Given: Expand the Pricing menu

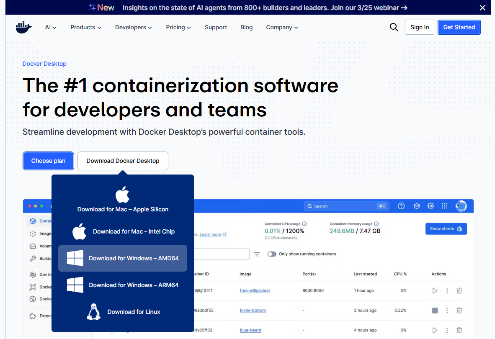Looking at the screenshot, I should (x=178, y=28).
